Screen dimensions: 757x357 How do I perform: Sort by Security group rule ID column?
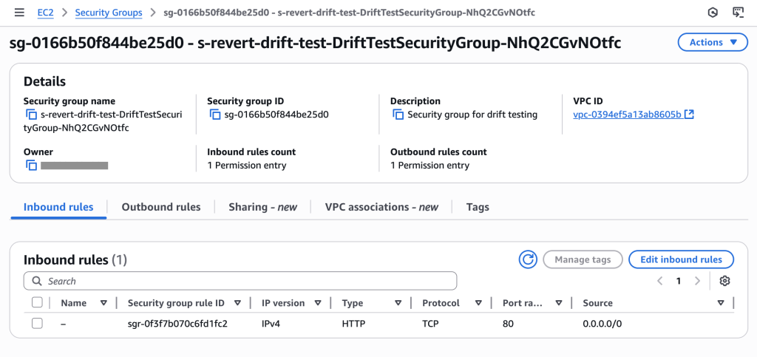point(237,303)
